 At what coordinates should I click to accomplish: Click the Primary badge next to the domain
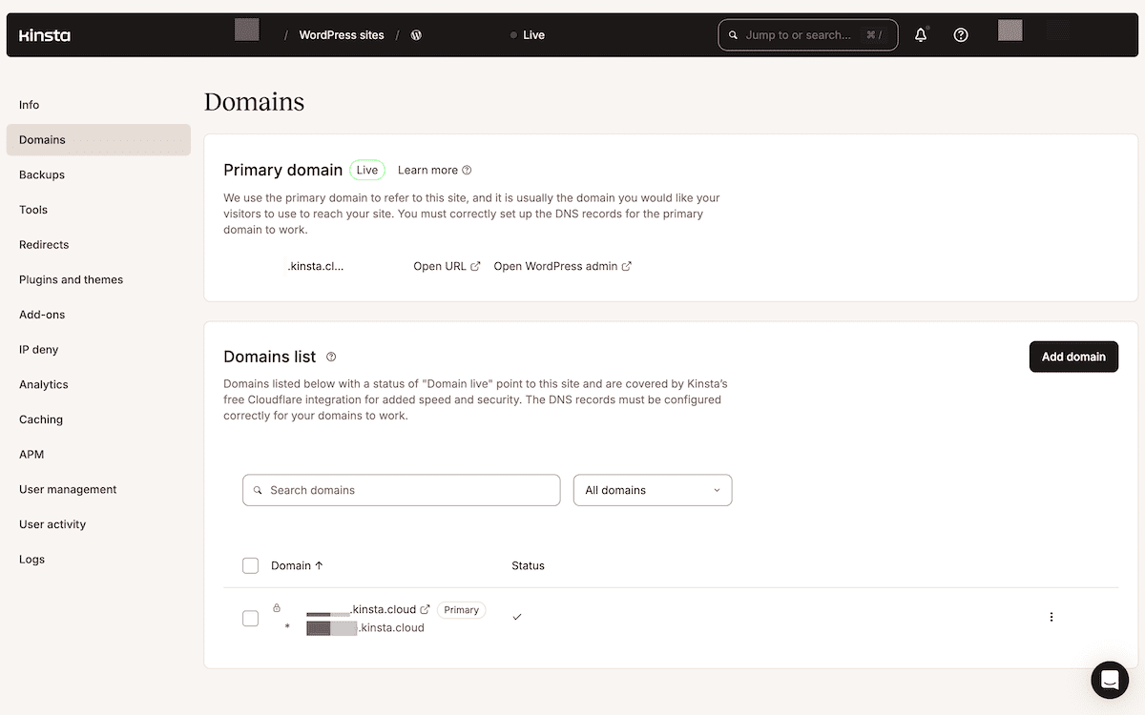click(461, 609)
